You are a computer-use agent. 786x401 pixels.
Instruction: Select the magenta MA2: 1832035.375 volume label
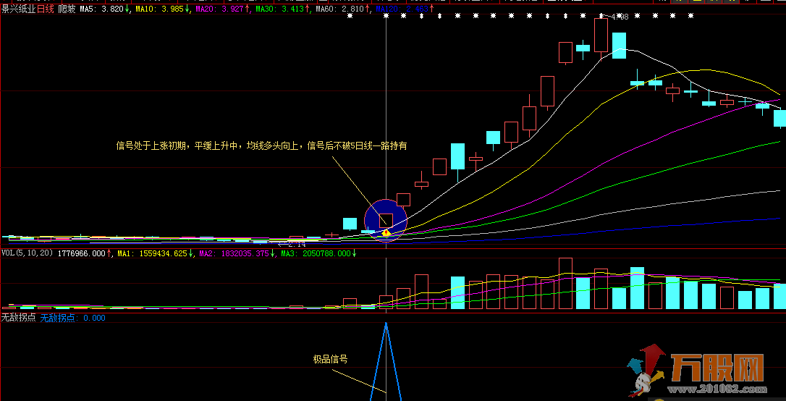click(234, 253)
